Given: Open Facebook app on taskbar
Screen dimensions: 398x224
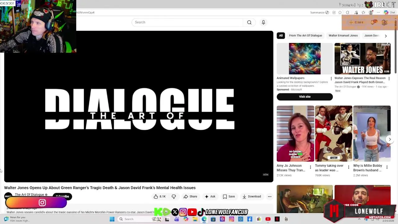Looking at the screenshot, I should tap(250, 219).
